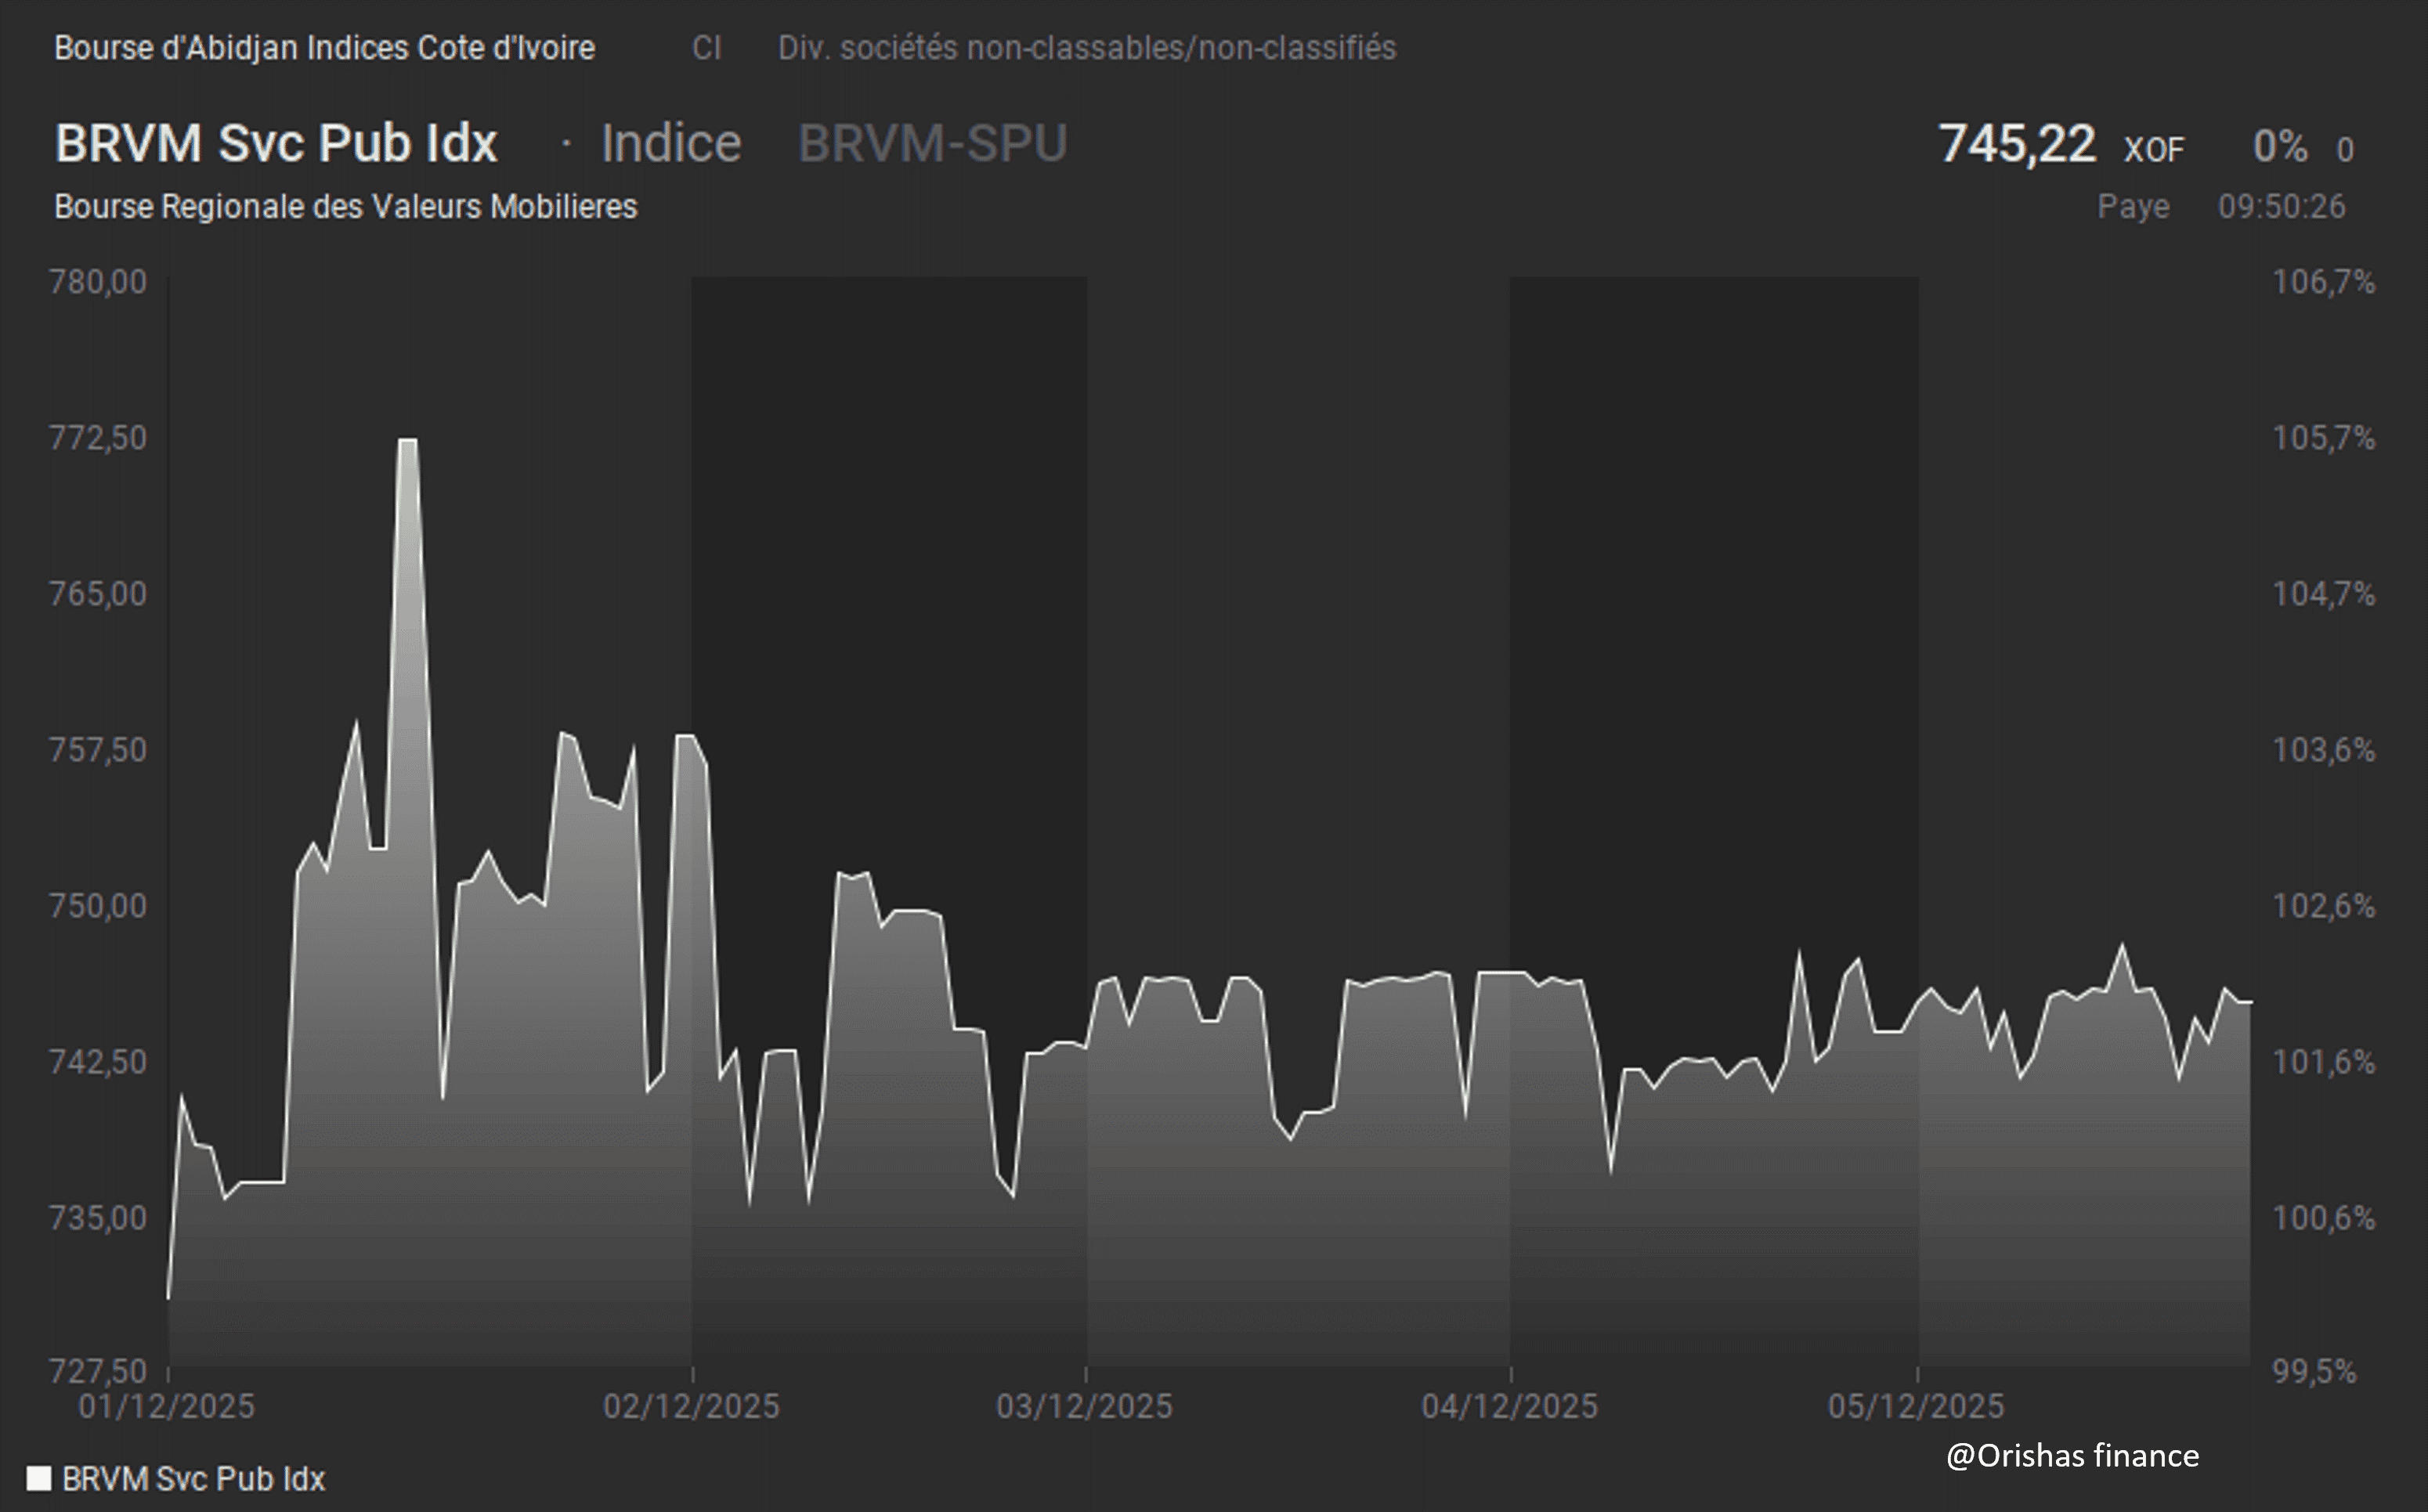2428x1512 pixels.
Task: Click Bourse Regionale des Valeurs Mobilieres subtitle
Action: point(345,206)
